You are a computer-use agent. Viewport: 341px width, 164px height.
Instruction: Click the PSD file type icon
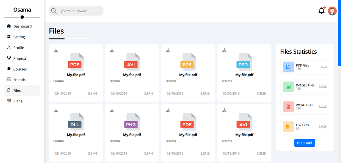coord(244,62)
